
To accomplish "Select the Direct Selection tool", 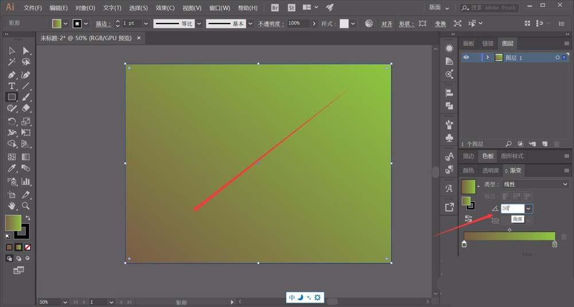I will (x=26, y=50).
